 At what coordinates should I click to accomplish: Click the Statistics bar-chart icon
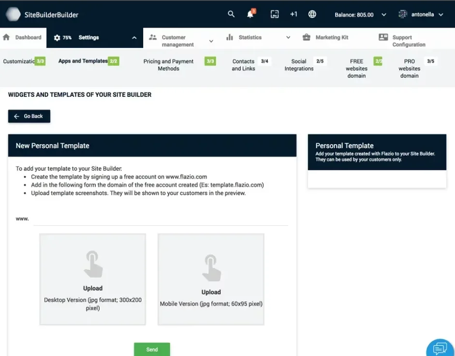229,37
